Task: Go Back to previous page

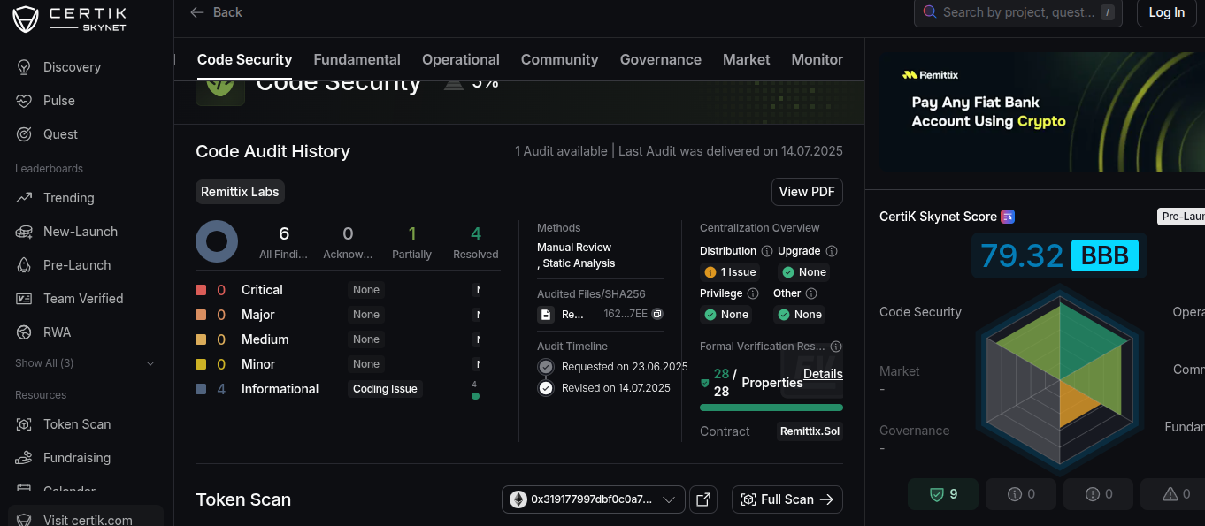Action: [x=216, y=12]
